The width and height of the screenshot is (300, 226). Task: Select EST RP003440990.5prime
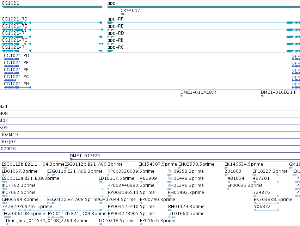(x=131, y=185)
